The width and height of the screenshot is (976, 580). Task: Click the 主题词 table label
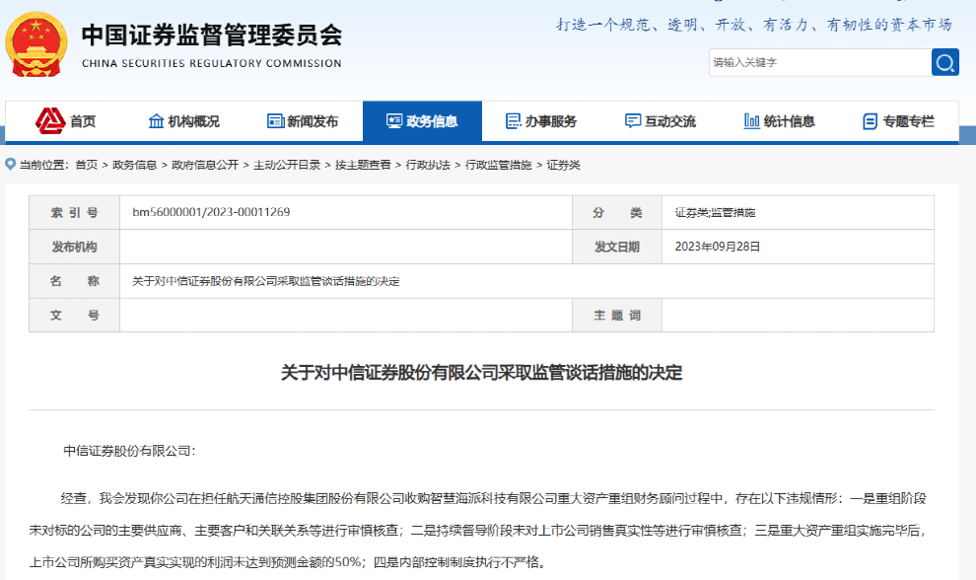[x=617, y=316]
